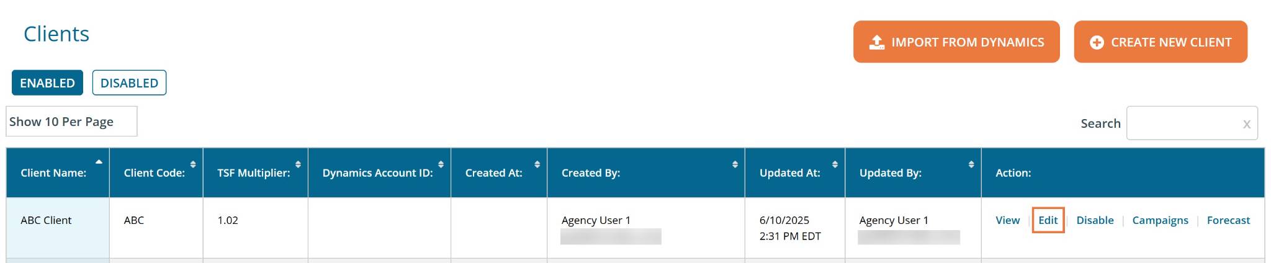Sort by Client Code column arrows
This screenshot has width=1271, height=263.
(193, 164)
